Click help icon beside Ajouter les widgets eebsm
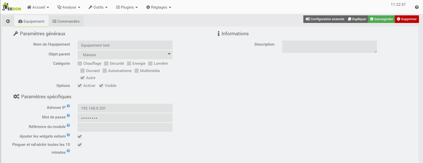This screenshot has width=423, height=163. coord(68,135)
